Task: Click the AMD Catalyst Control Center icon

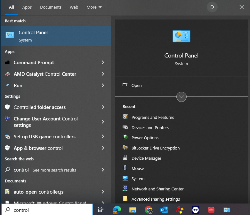Action: (x=7, y=74)
